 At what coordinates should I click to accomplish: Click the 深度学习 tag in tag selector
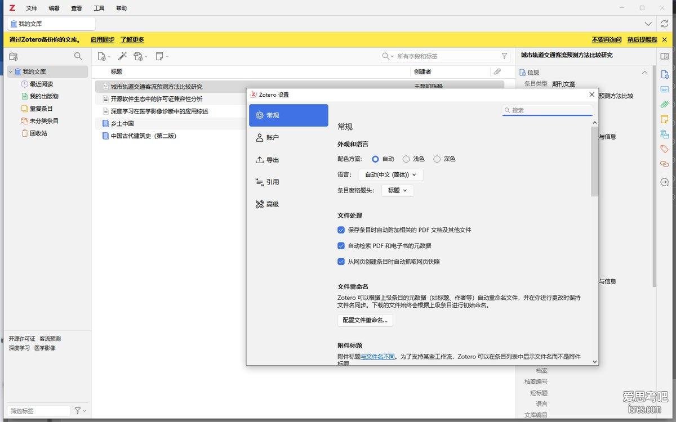19,348
